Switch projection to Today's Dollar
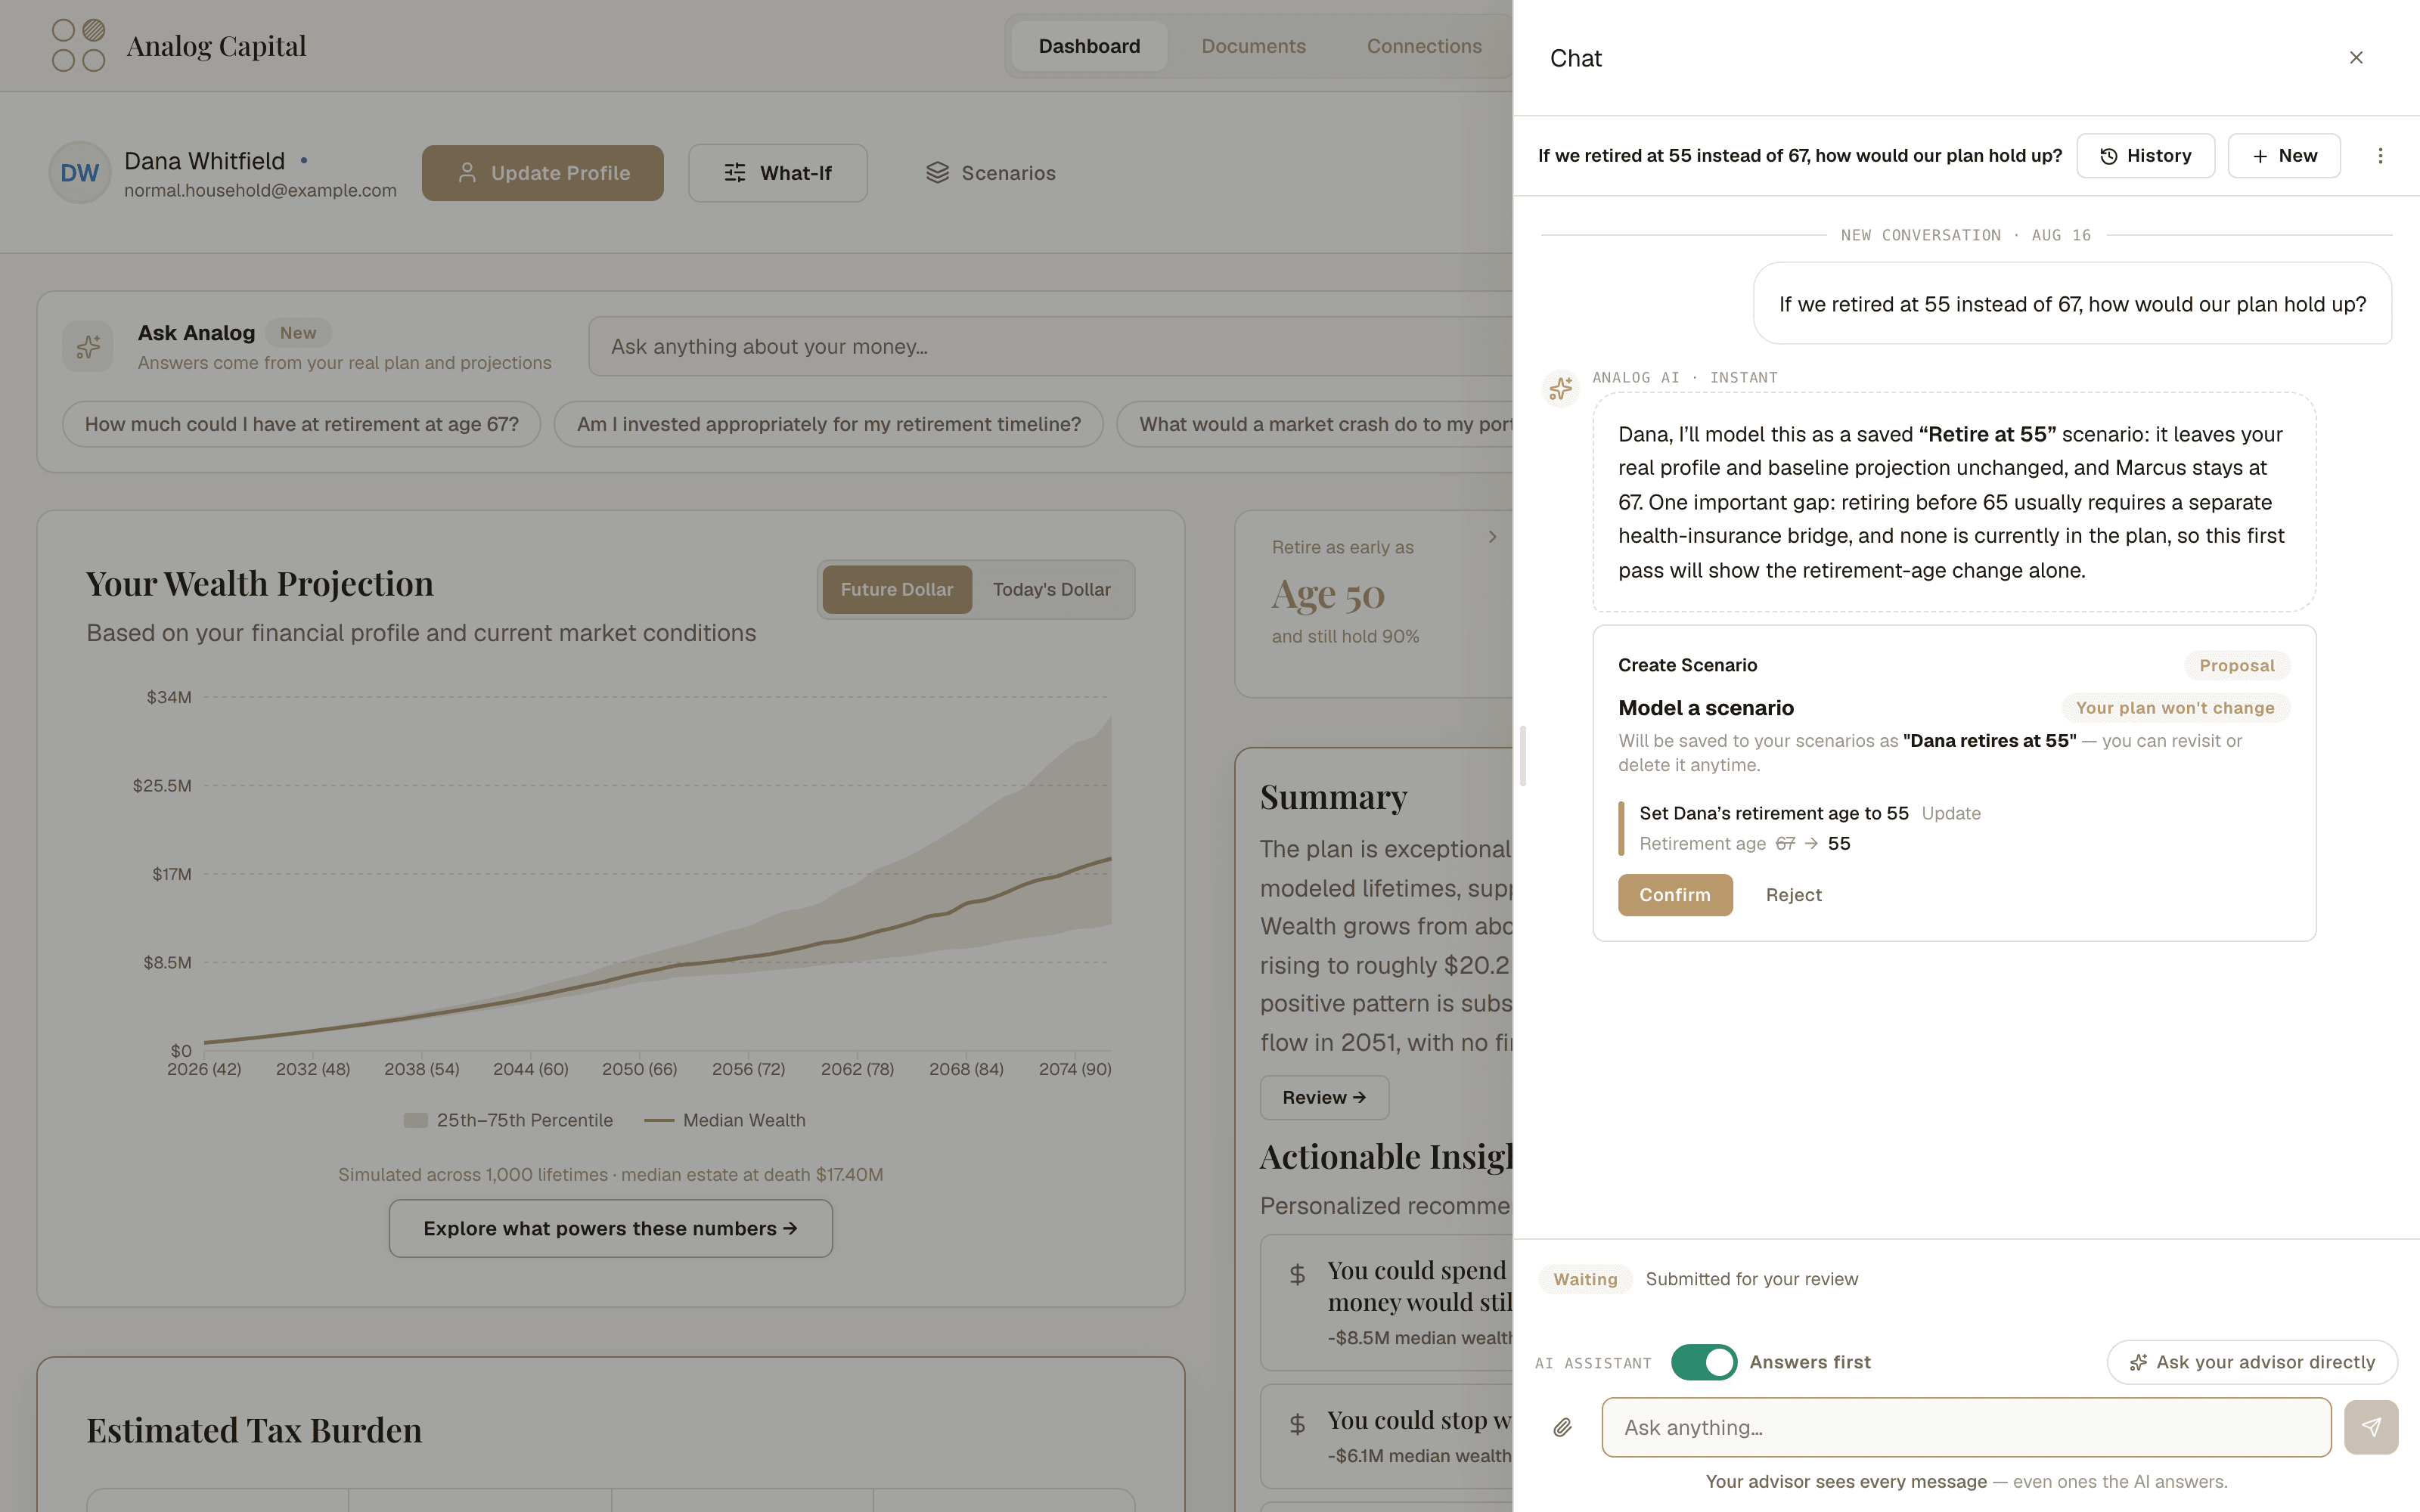Screen dimensions: 2420x1512 tap(1051, 589)
